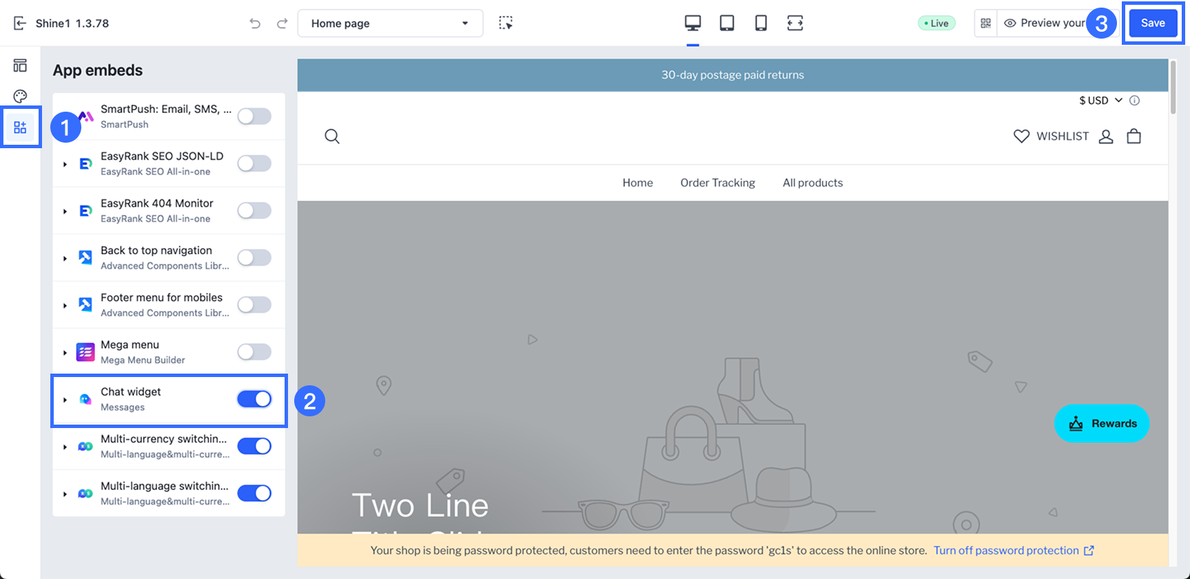Switch to tablet preview
Image resolution: width=1190 pixels, height=579 pixels.
726,23
